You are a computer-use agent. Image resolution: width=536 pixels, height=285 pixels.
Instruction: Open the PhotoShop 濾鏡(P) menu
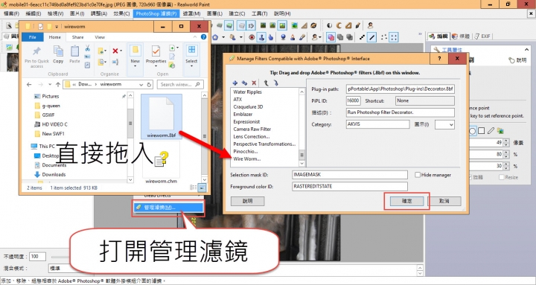pyautogui.click(x=156, y=13)
